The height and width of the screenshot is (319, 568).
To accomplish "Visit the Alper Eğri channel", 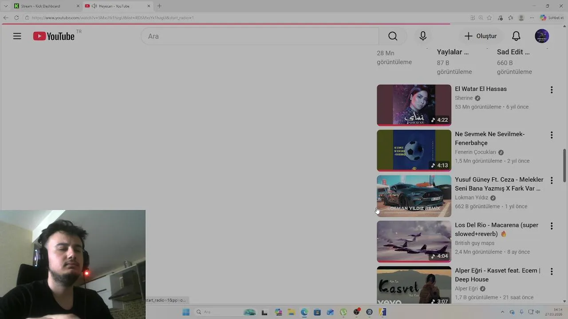I will (x=466, y=288).
